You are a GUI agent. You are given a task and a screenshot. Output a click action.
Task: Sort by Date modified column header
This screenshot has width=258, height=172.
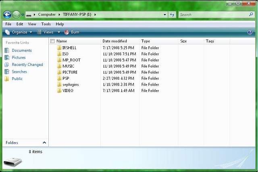pyautogui.click(x=115, y=41)
